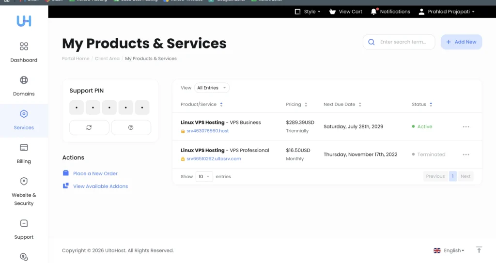Click the UK flag language icon
Viewport: 496px width, 263px height.
tap(437, 251)
